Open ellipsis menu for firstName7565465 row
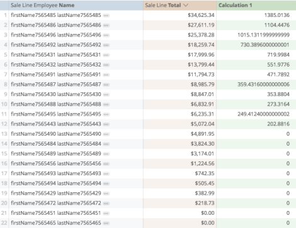296x228 pixels. coord(106,223)
